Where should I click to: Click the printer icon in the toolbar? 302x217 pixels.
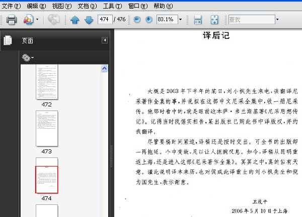tap(12, 20)
